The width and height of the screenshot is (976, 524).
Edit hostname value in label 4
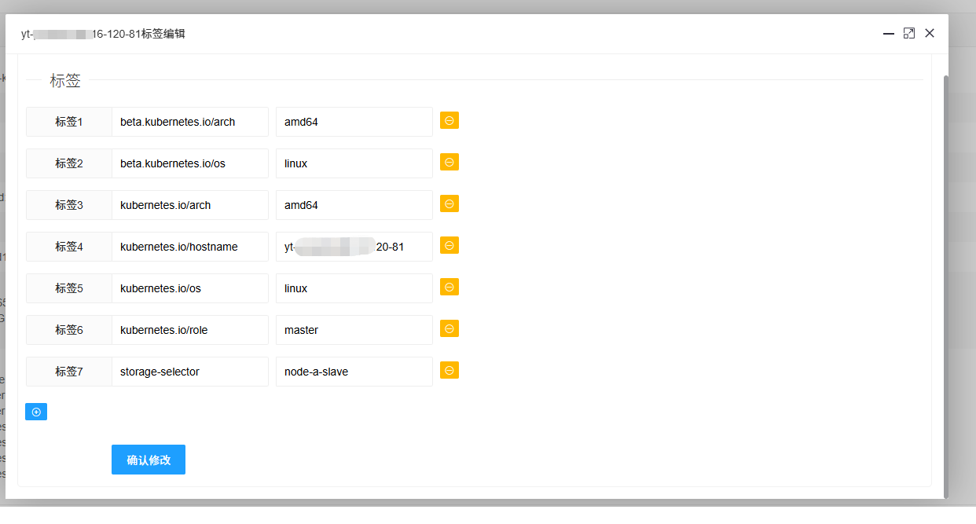coord(354,247)
